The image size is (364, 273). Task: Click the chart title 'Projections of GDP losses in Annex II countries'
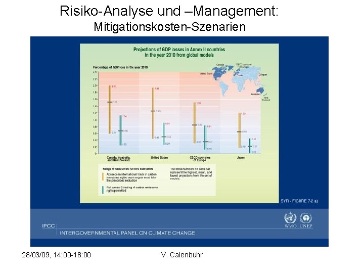click(x=179, y=50)
